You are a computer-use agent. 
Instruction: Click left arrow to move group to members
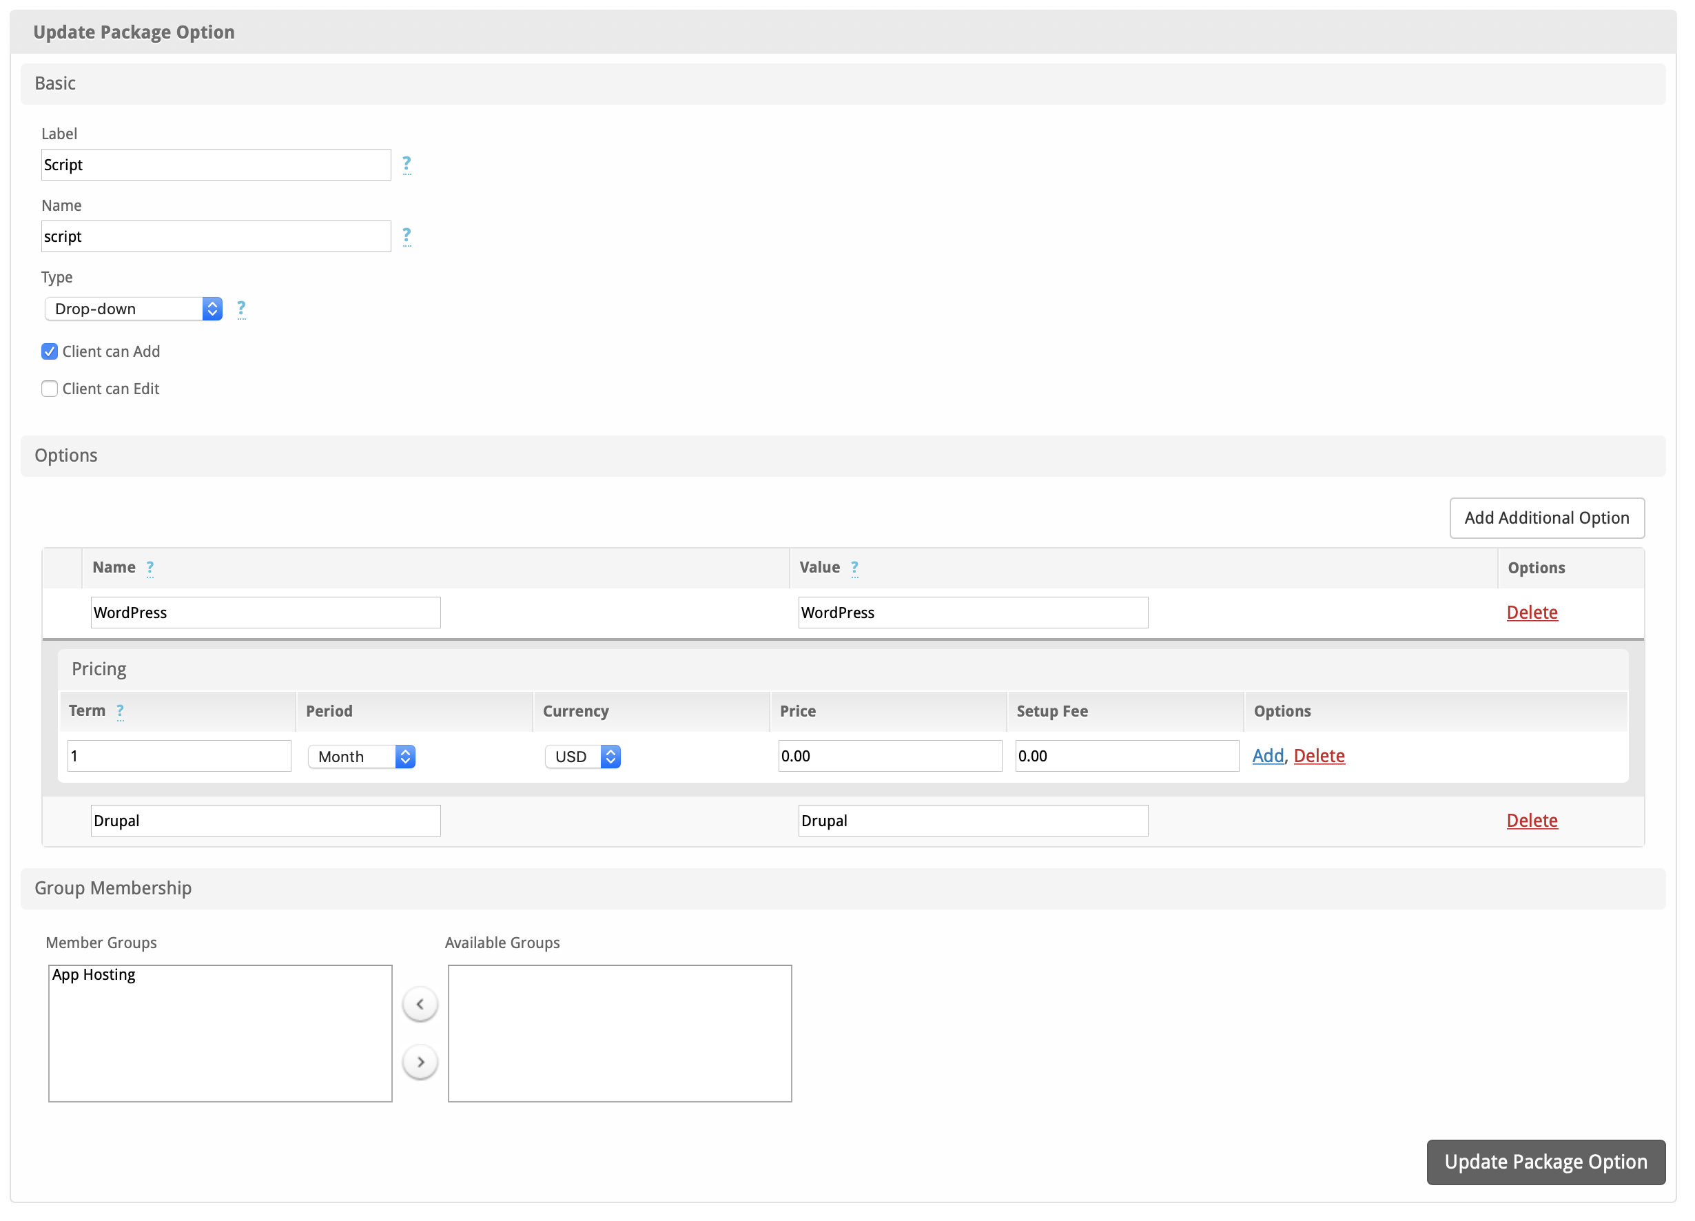(x=420, y=1003)
